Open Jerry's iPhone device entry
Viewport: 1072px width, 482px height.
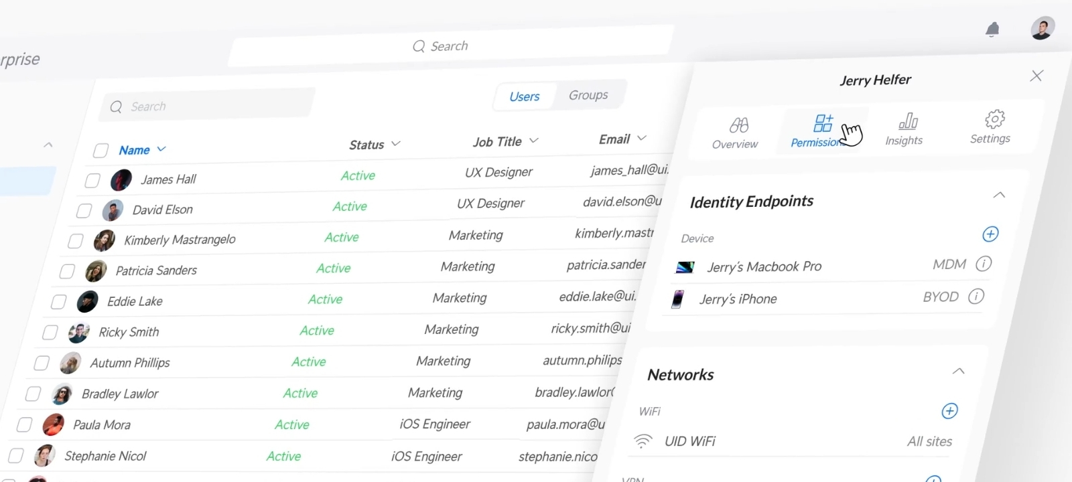[738, 299]
